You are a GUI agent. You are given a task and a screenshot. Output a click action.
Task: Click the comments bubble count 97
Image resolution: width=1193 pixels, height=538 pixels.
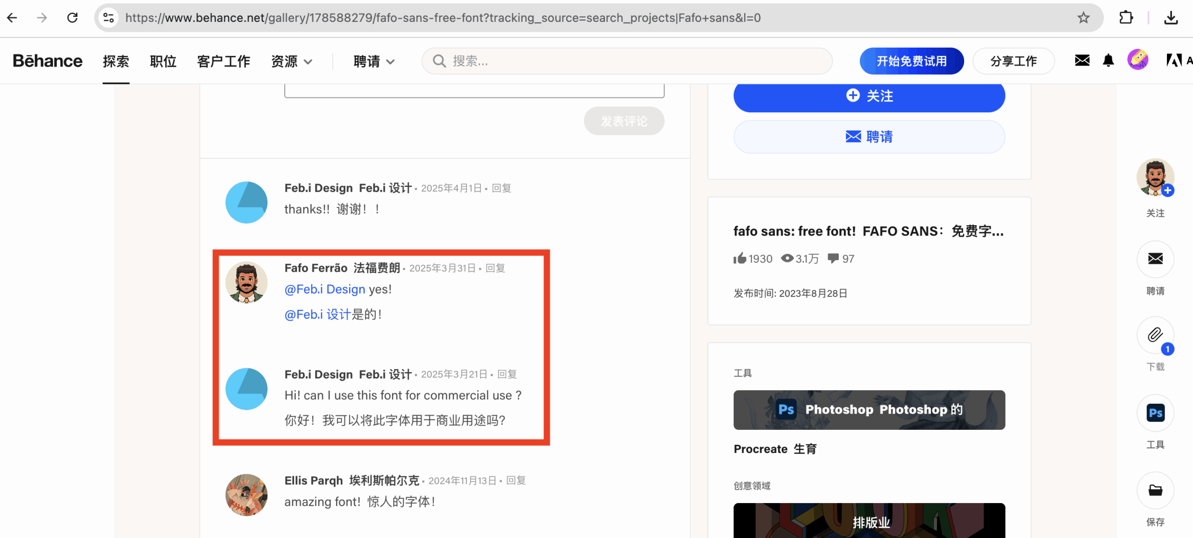coord(841,258)
